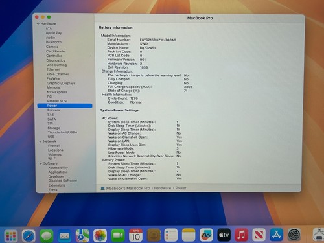Screen dimensions: 324x243
Task: Open News from the Dock
Action: coord(259,235)
